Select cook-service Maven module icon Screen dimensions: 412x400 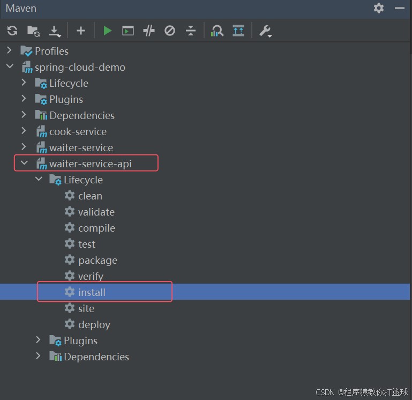(41, 131)
